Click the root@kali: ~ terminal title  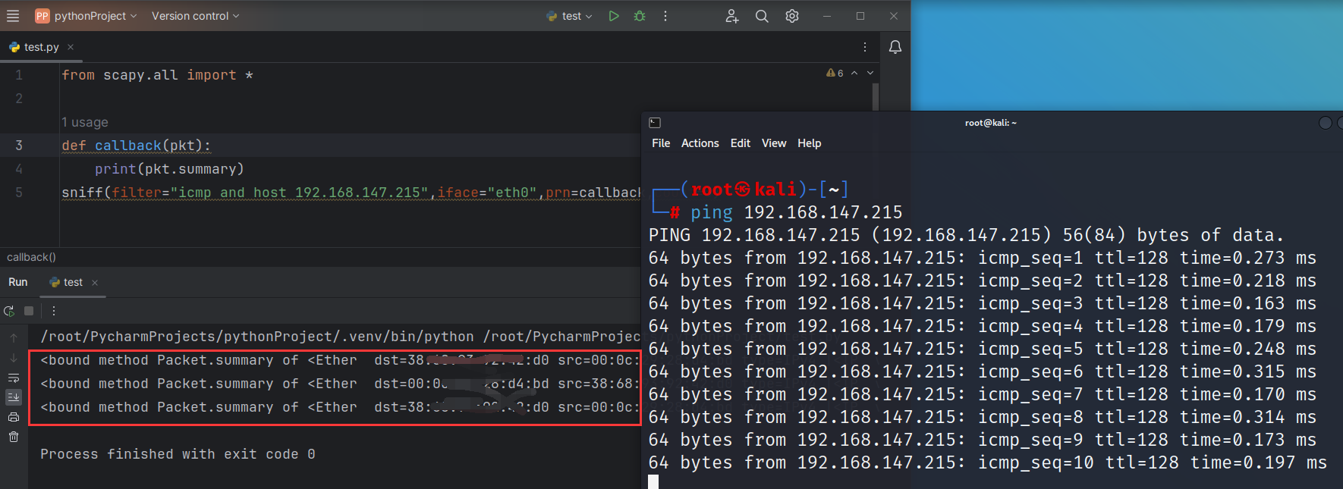[990, 123]
